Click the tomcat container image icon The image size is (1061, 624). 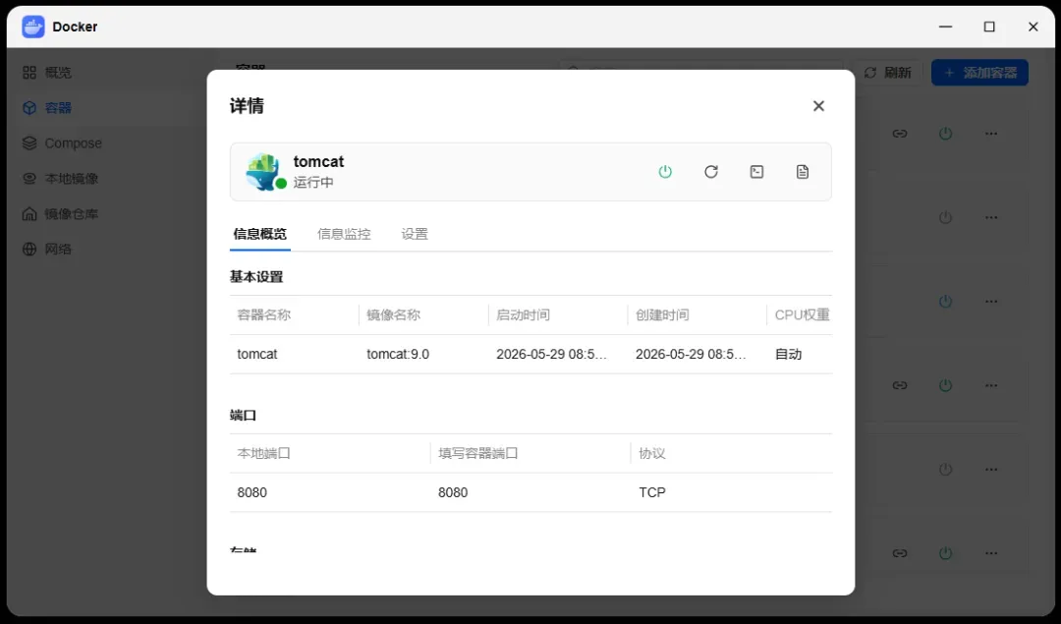tap(264, 171)
